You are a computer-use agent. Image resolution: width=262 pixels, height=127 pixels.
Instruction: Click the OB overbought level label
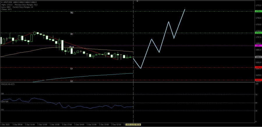coord(2,94)
